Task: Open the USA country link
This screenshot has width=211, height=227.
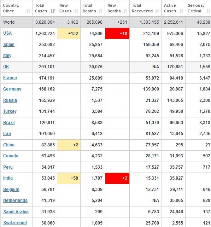Action: [x=7, y=33]
